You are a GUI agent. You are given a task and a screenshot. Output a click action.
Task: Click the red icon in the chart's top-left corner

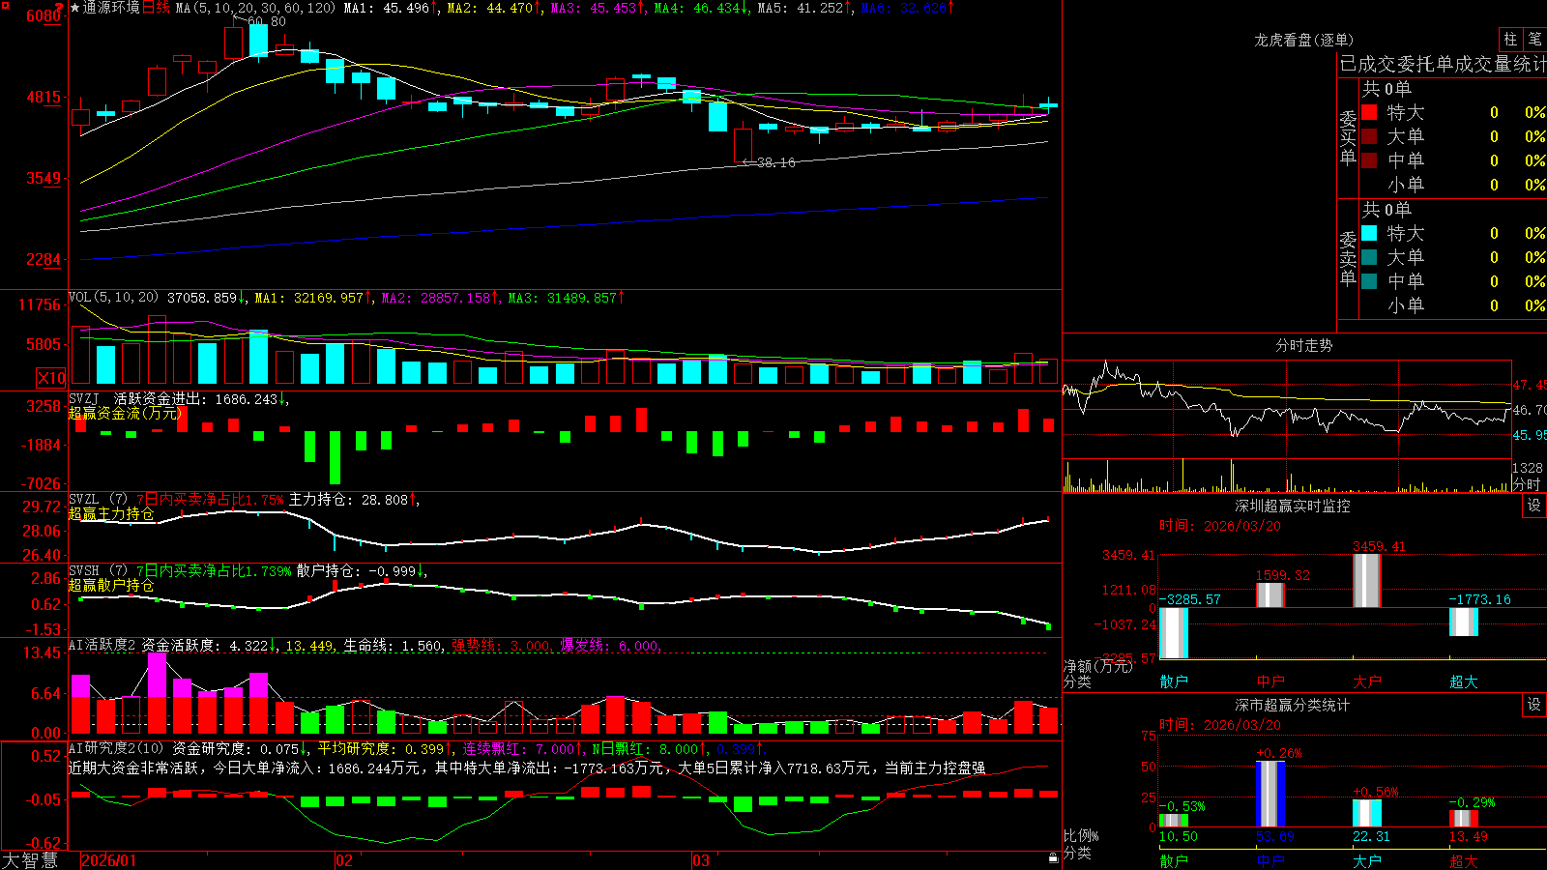[5, 4]
